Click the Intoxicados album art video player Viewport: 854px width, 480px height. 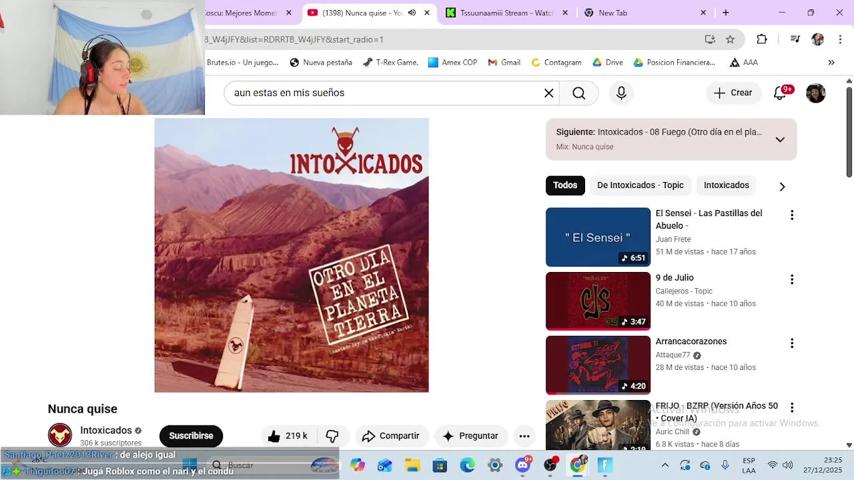pyautogui.click(x=292, y=255)
